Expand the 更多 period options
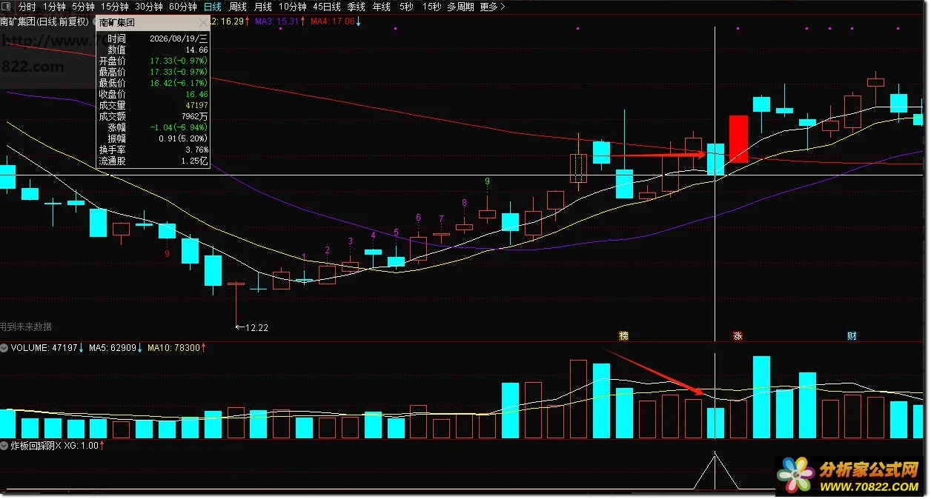Image resolution: width=931 pixels, height=499 pixels. point(492,7)
